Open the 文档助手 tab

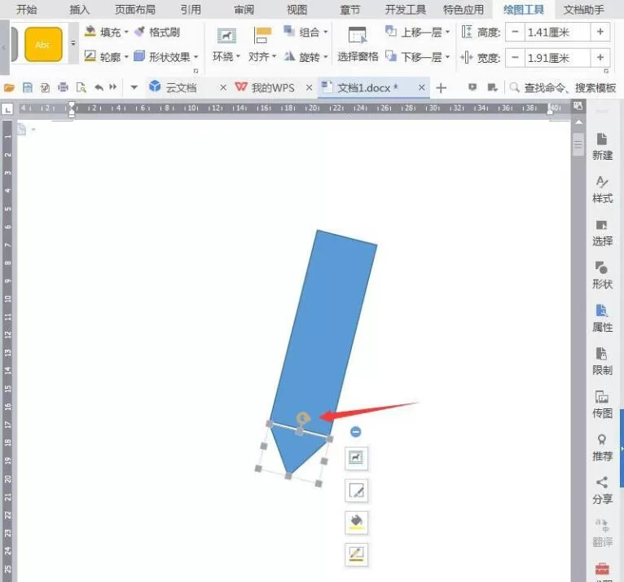(583, 9)
